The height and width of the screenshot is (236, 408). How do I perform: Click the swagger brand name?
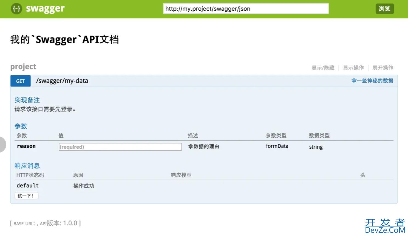(45, 9)
